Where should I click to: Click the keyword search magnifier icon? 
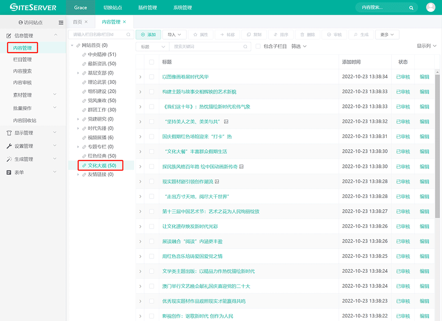246,47
